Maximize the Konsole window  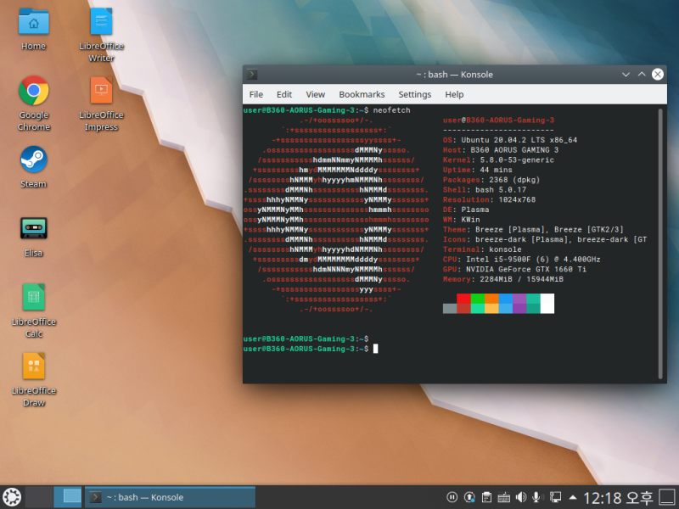tap(642, 75)
